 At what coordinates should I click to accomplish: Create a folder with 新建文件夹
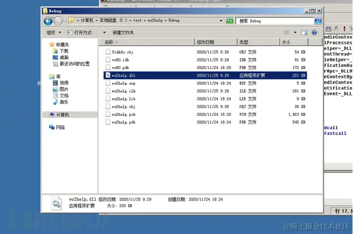tap(123, 32)
